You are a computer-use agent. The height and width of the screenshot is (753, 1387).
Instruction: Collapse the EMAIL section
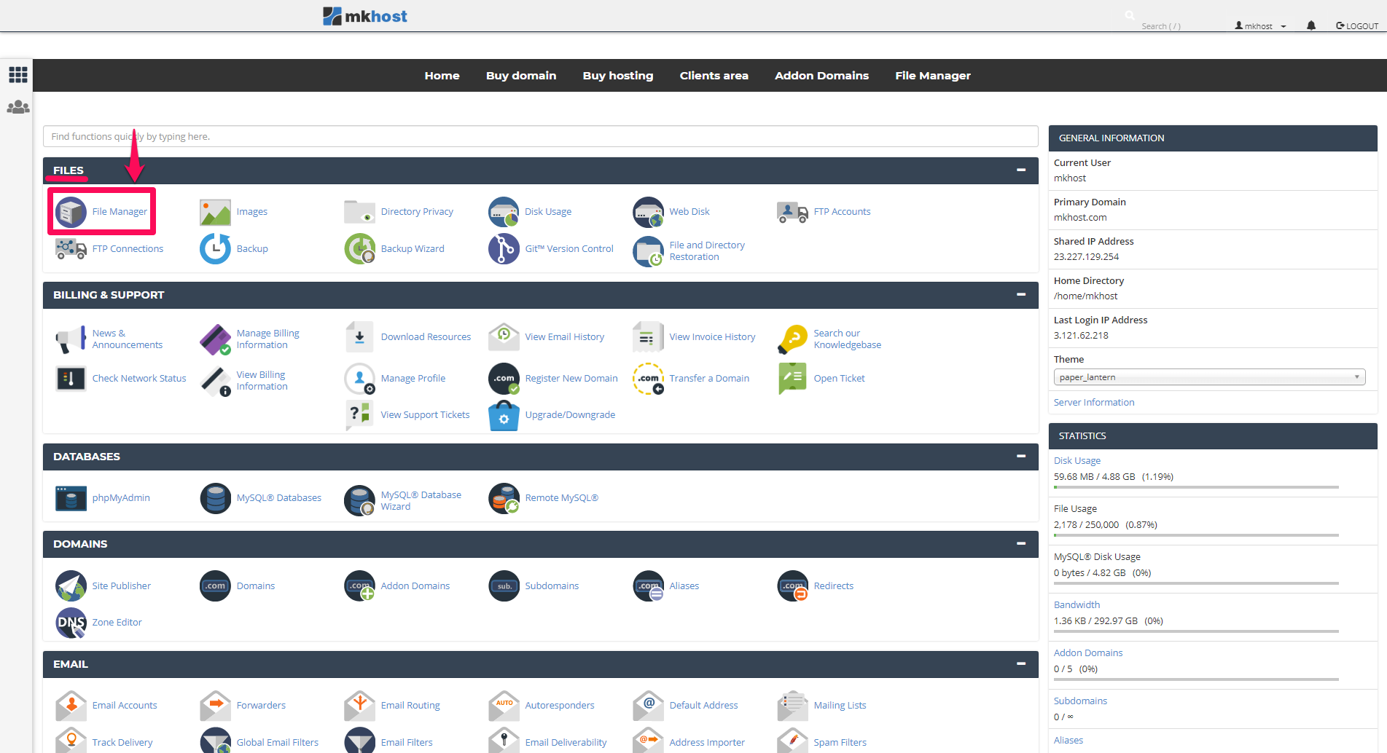tap(1021, 664)
